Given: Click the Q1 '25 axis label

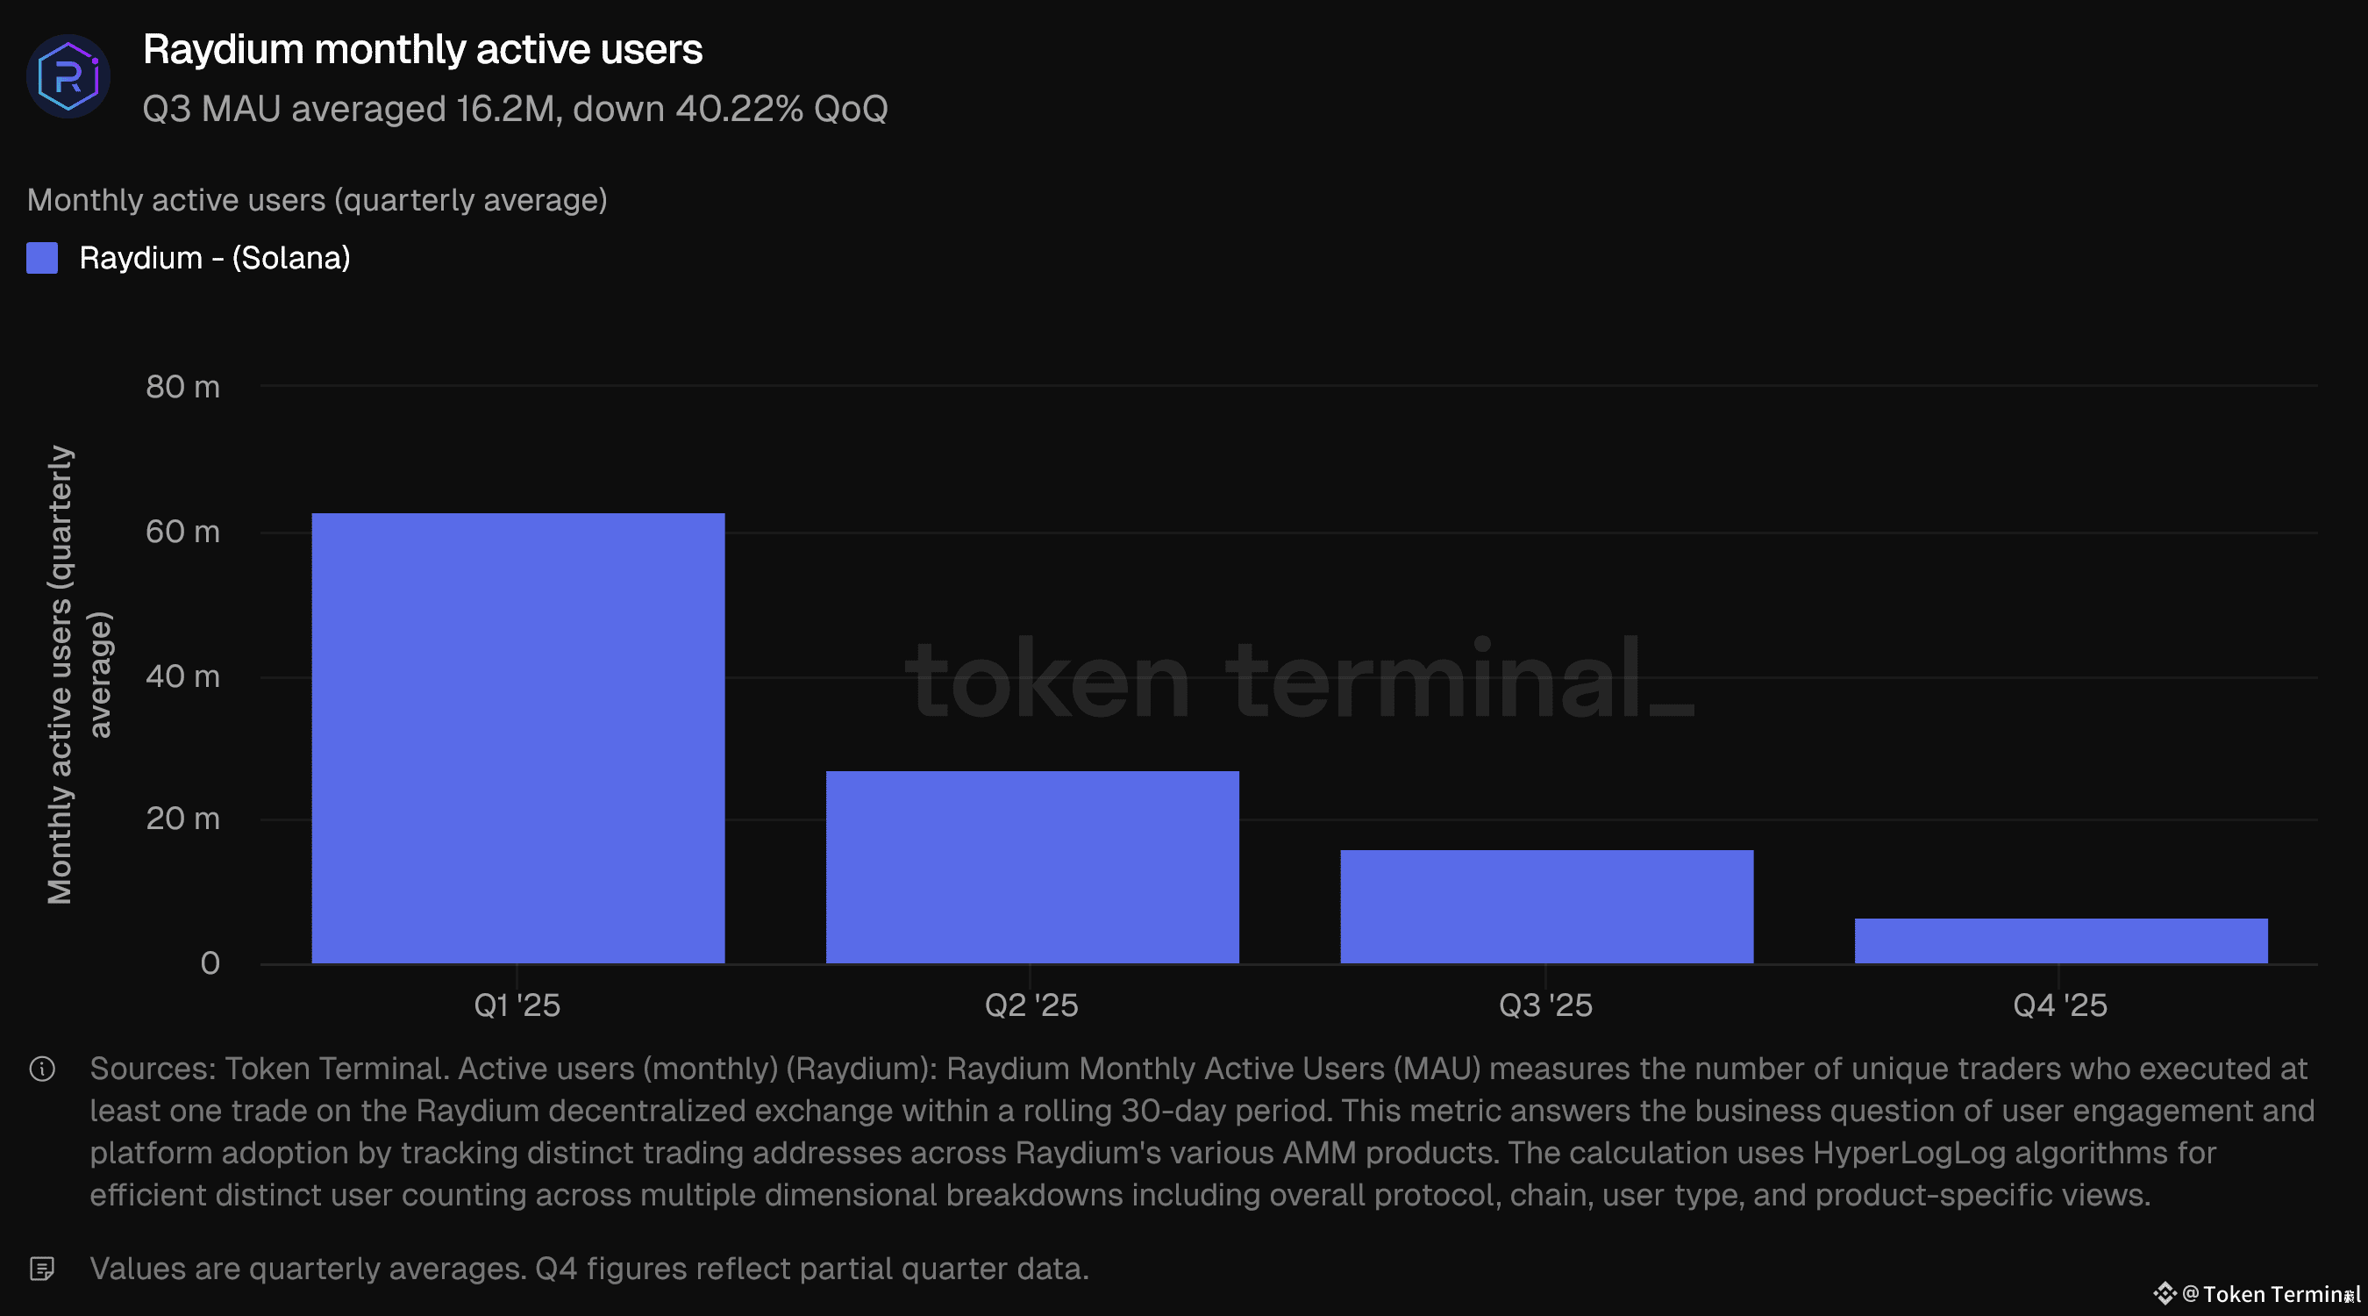Looking at the screenshot, I should (517, 1005).
